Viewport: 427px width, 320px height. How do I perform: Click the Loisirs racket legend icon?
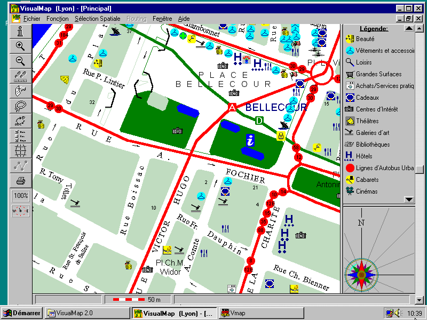(x=350, y=62)
